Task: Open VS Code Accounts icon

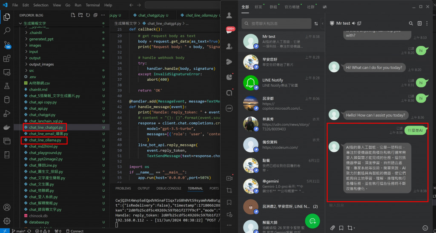Action: [7, 207]
